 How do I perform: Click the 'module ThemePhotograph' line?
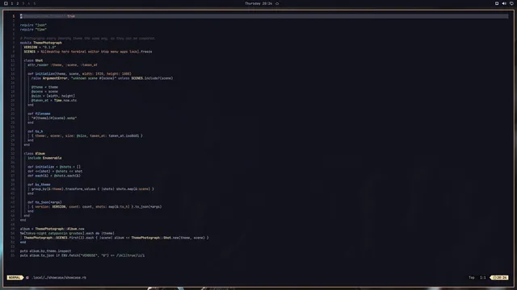point(41,43)
